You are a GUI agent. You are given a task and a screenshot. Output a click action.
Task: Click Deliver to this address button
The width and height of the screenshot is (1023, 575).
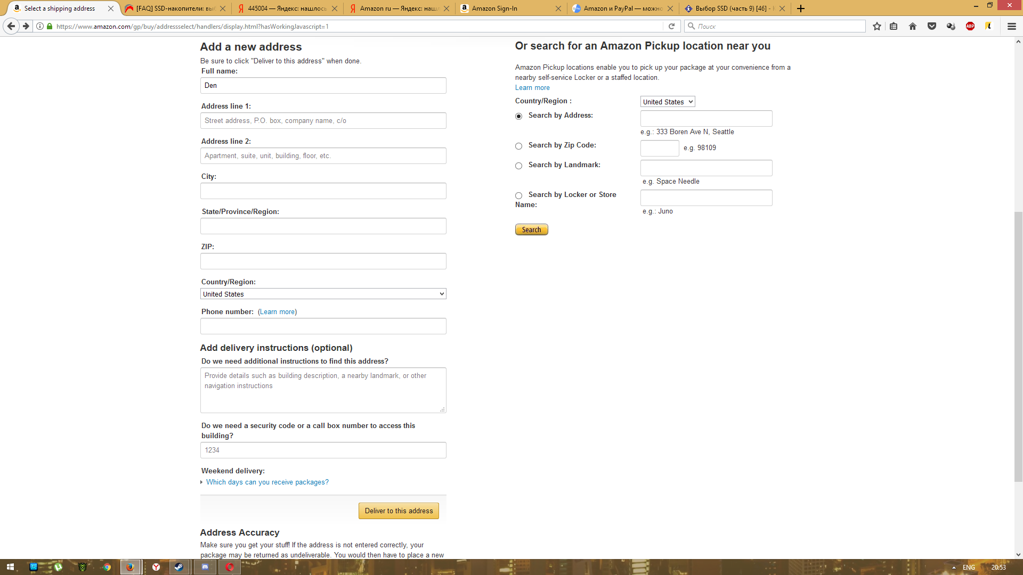click(x=399, y=511)
